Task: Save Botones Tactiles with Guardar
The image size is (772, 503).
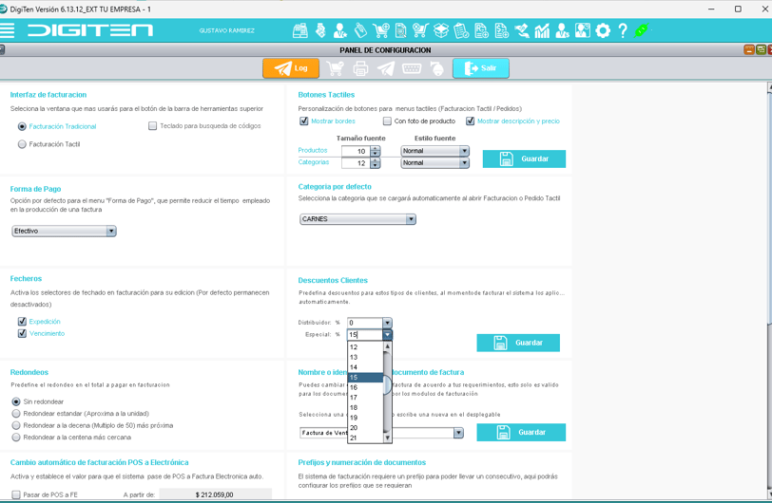Action: (x=524, y=158)
